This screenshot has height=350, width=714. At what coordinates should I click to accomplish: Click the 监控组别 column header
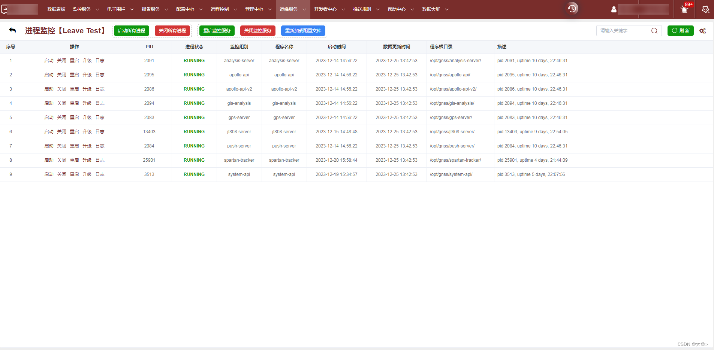tap(239, 47)
